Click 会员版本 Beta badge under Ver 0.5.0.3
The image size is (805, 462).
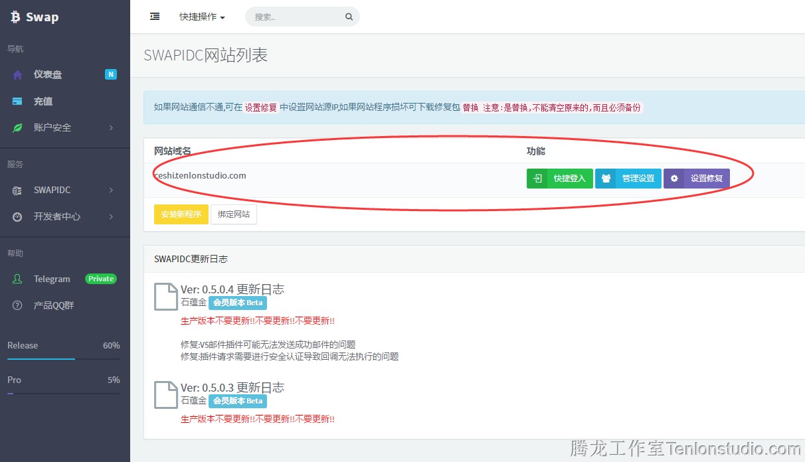pos(238,401)
